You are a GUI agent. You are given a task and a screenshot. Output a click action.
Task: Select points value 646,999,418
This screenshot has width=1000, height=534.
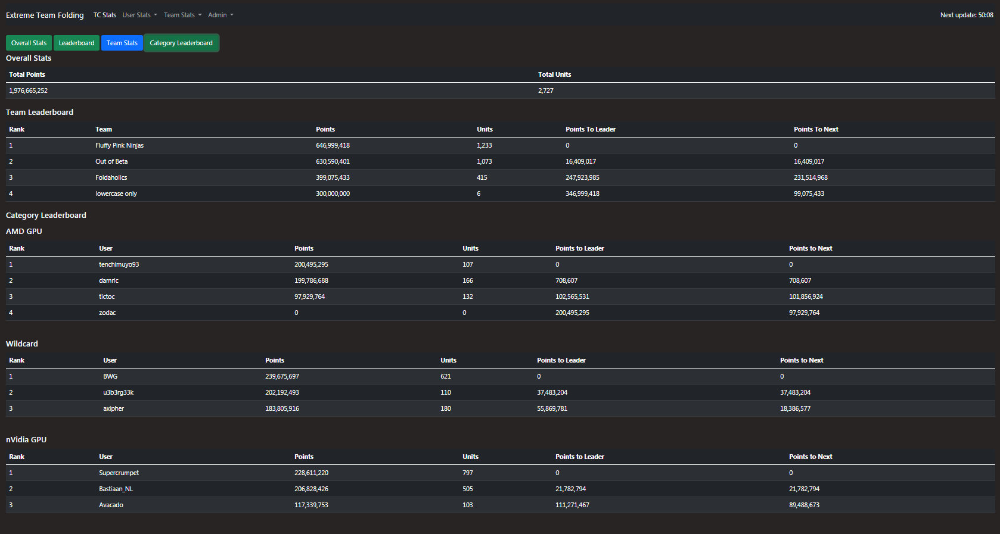[x=333, y=145]
